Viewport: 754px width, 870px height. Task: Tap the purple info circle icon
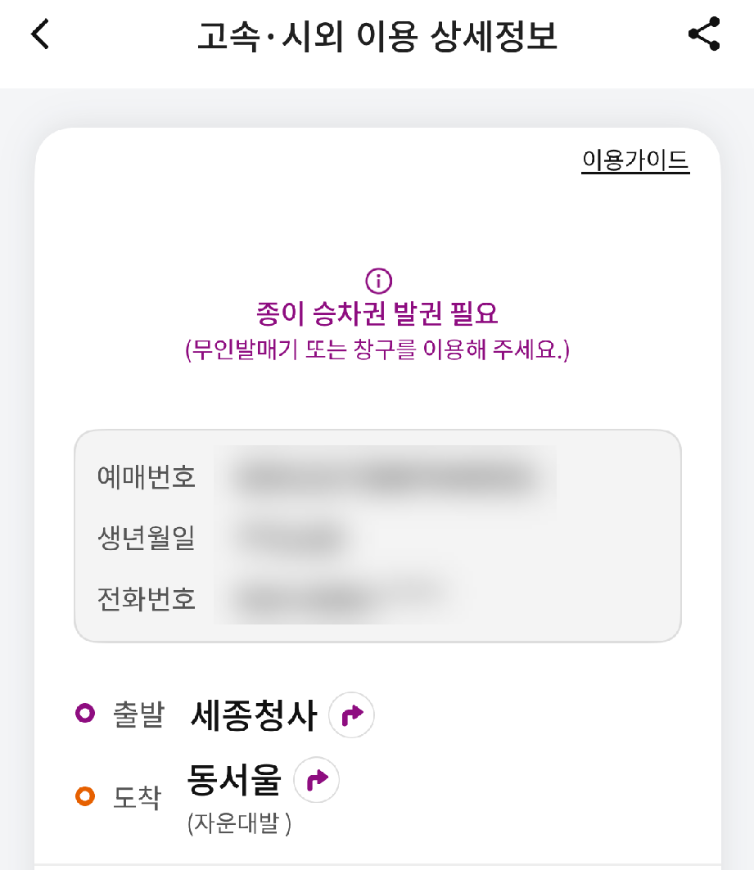coord(377,282)
